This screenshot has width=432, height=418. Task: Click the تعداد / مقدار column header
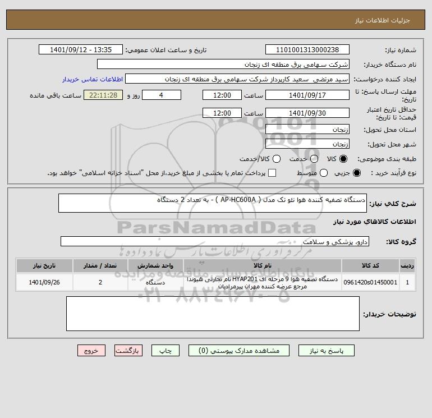100,265
